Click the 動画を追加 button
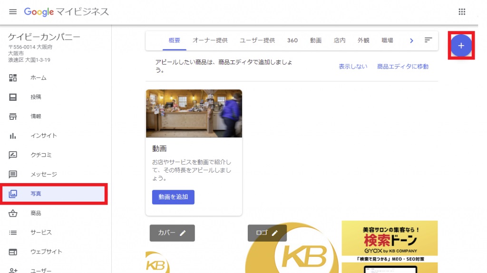The image size is (487, 273). (x=173, y=197)
